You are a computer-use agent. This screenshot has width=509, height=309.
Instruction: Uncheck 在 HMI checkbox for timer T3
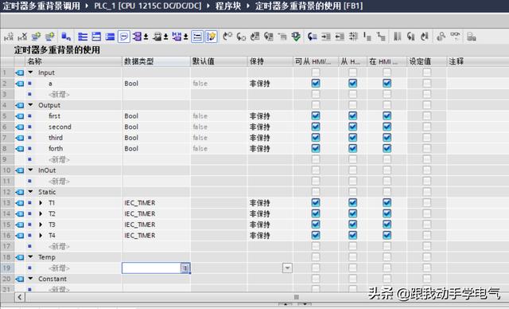387,225
